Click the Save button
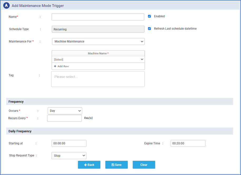 117,165
